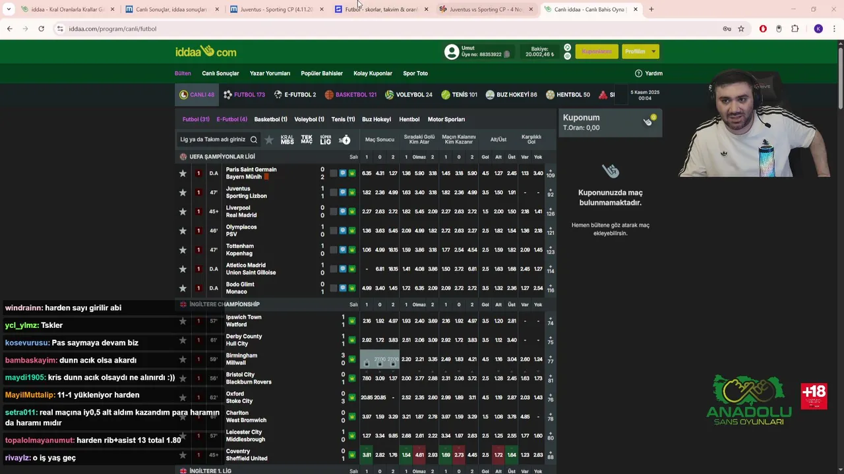Copy the member number with the clipboard icon
Screen dimensions: 844x474
506,55
